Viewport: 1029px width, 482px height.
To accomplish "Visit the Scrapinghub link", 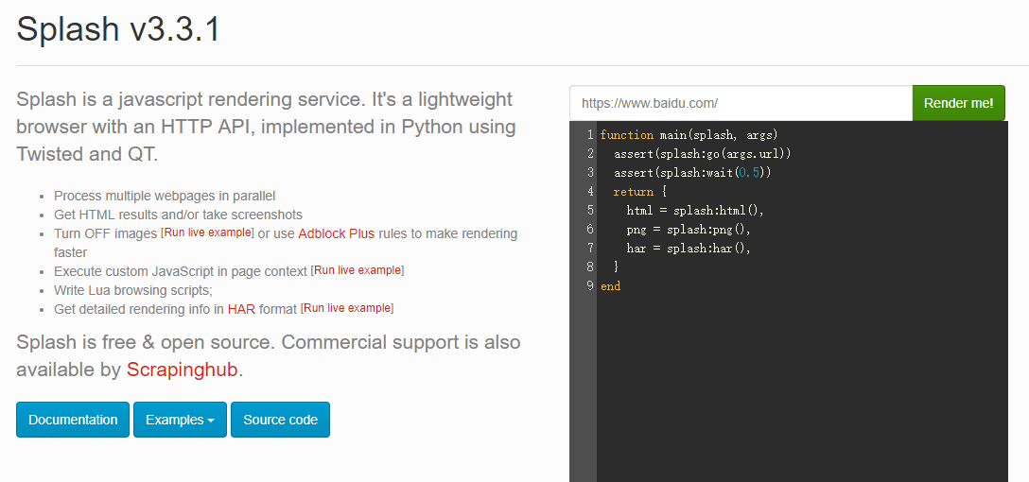I will point(183,370).
